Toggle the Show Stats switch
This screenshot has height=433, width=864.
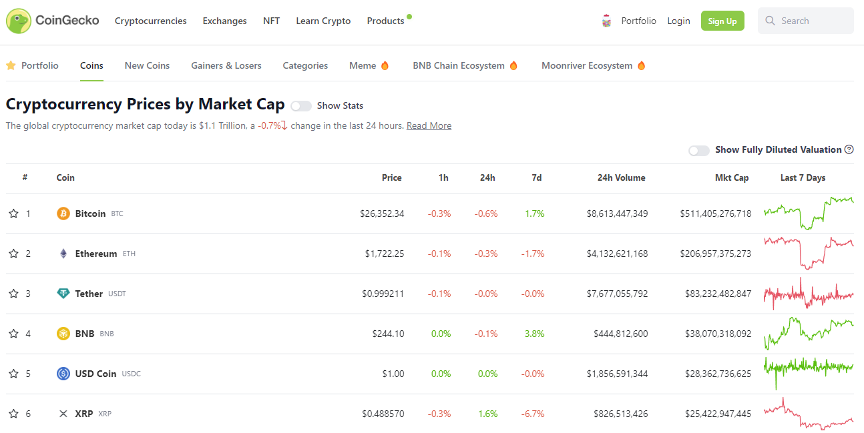(301, 105)
